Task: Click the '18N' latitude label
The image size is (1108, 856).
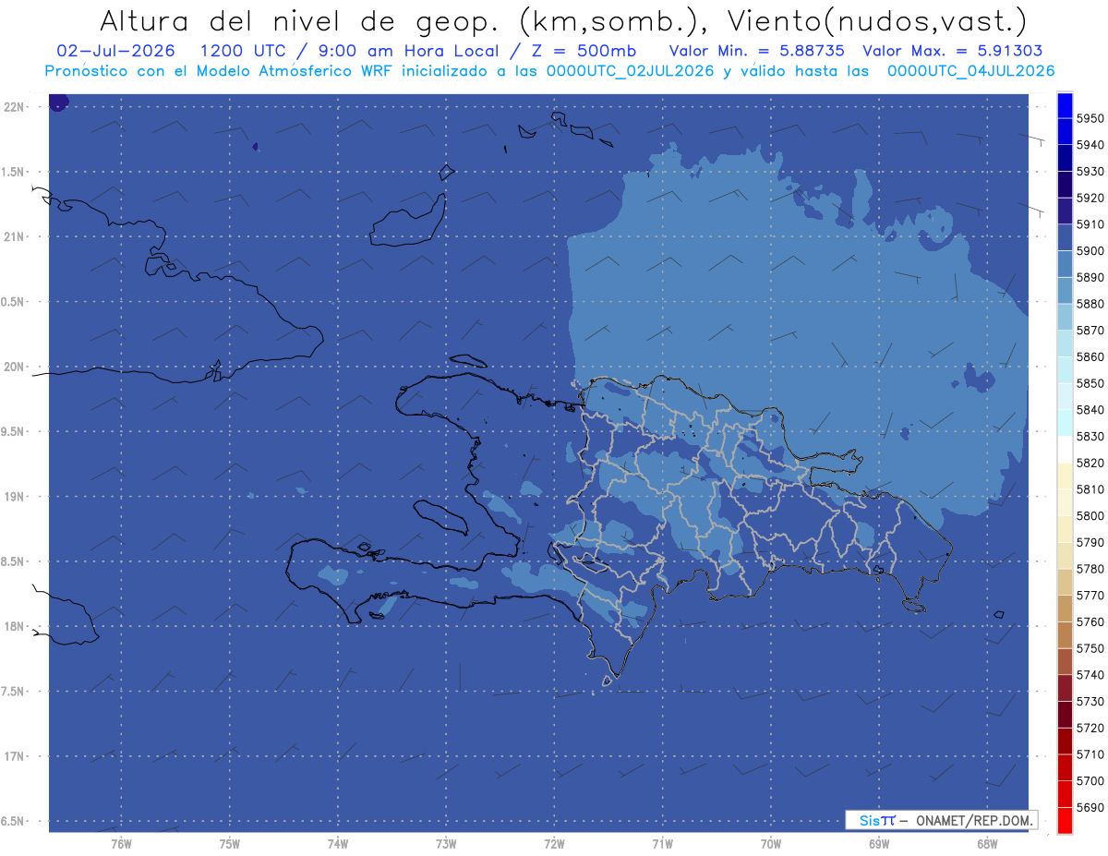Action: point(15,627)
